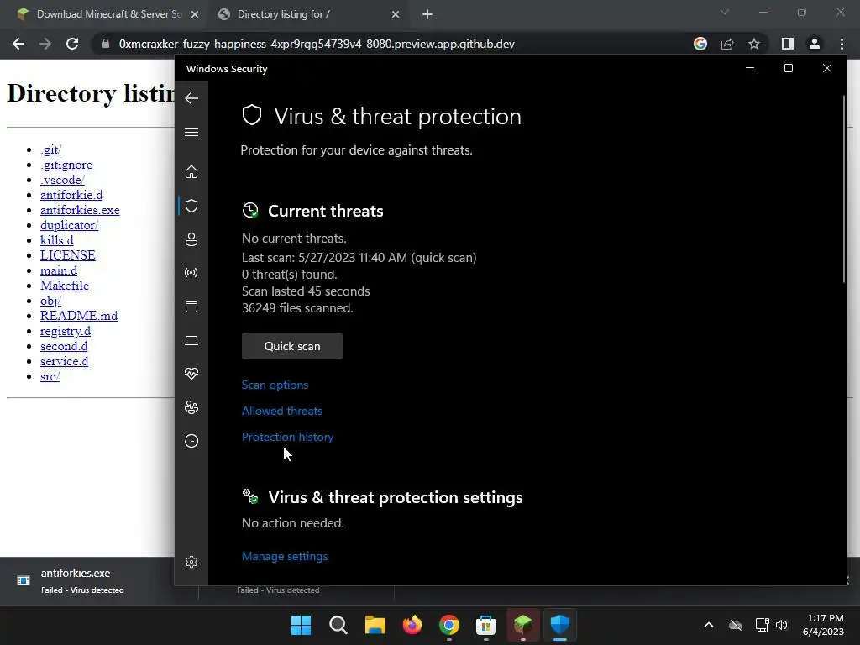Open Scan options link
This screenshot has width=860, height=645.
(275, 385)
